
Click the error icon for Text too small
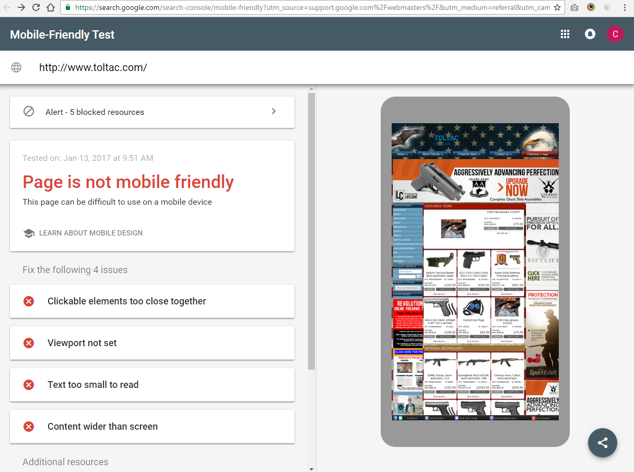29,385
